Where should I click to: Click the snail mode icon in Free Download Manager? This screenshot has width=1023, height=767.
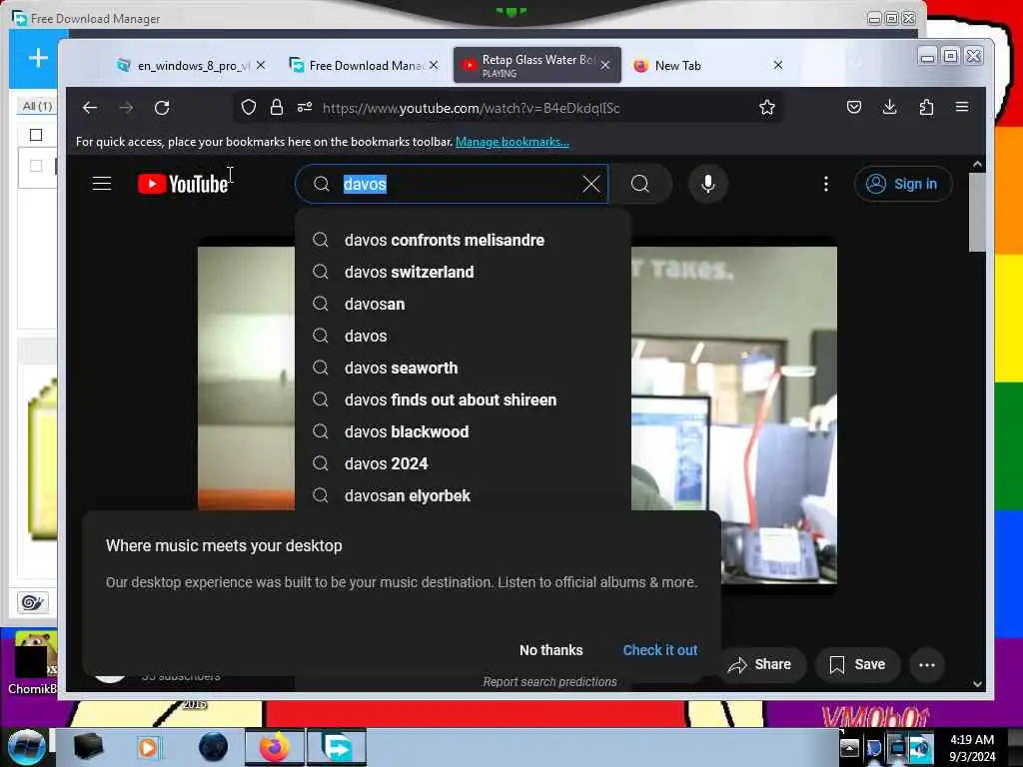point(33,602)
